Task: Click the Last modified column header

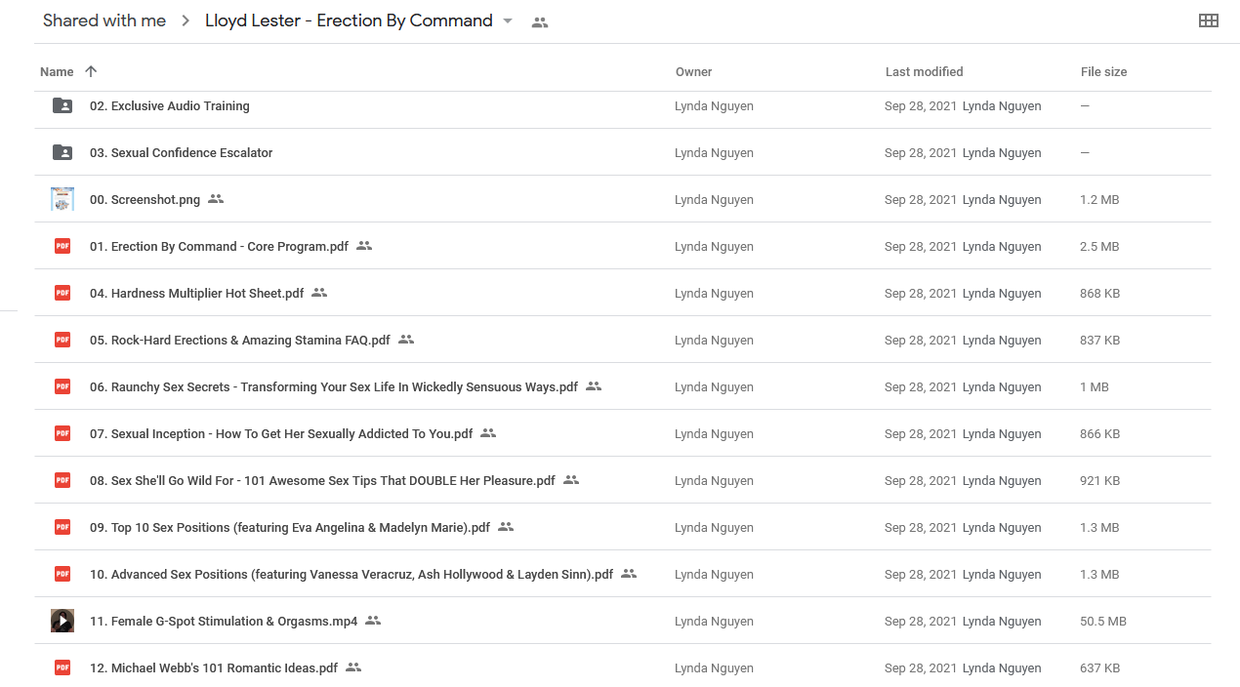Action: [x=924, y=71]
